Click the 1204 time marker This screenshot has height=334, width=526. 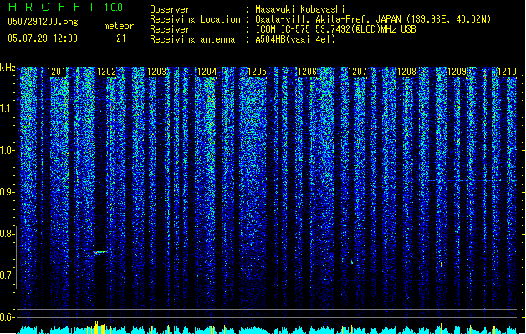[x=207, y=72]
